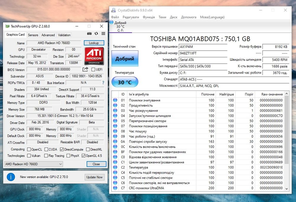Viewport: 296px width, 202px height.
Task: Click status orb for attribute 0A
Action: coord(115,141)
